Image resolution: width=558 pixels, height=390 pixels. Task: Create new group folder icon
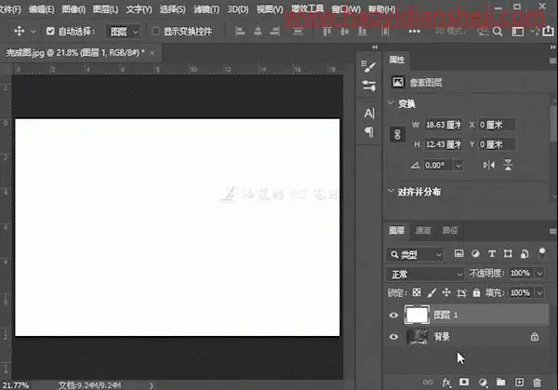coord(500,383)
